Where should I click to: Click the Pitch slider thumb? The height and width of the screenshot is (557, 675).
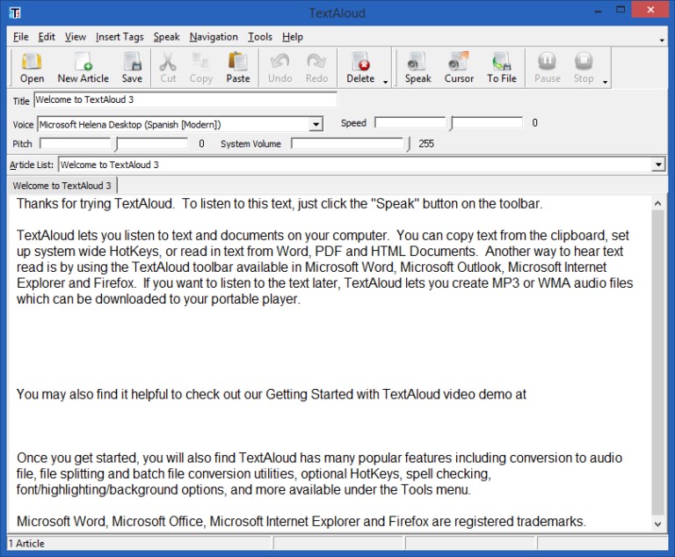point(116,144)
